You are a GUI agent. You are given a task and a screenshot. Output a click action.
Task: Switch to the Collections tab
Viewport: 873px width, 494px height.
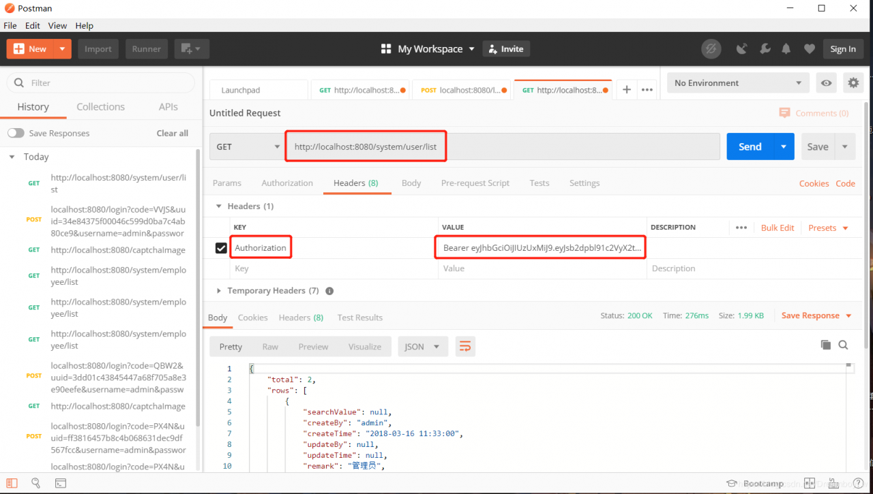click(100, 107)
